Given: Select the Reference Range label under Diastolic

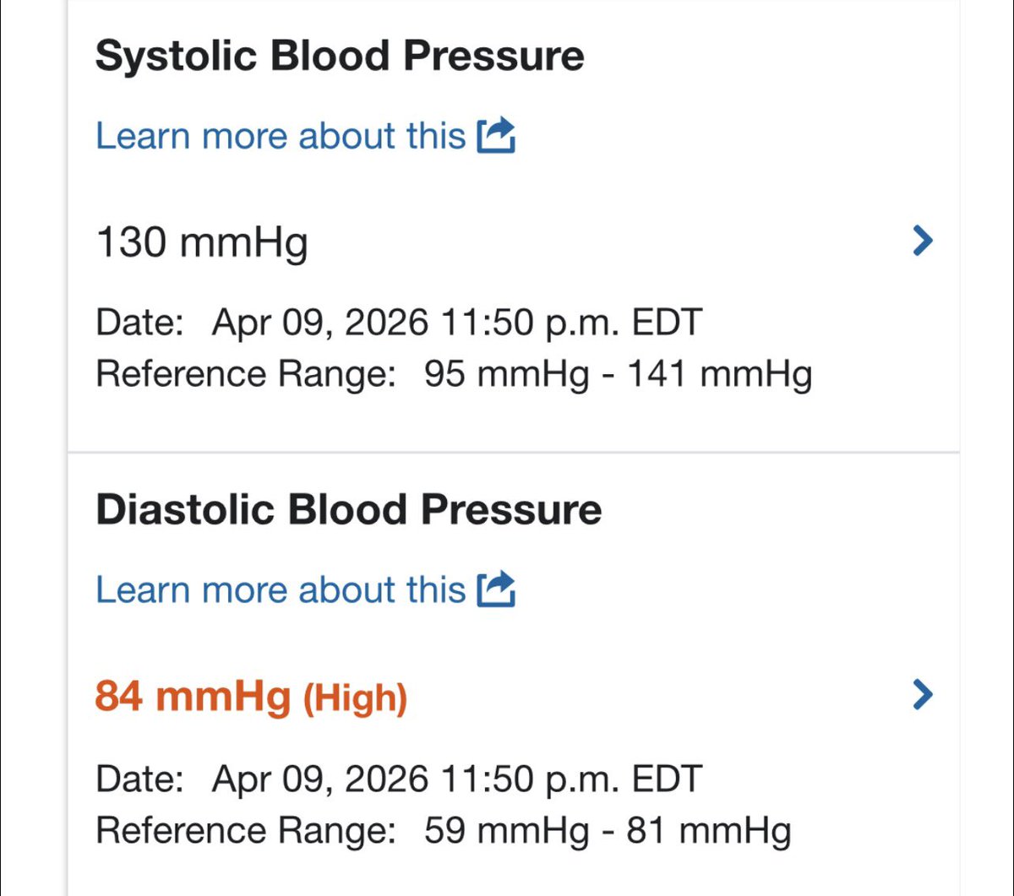Looking at the screenshot, I should [x=246, y=830].
